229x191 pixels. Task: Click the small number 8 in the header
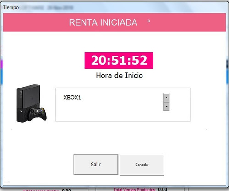[149, 21]
